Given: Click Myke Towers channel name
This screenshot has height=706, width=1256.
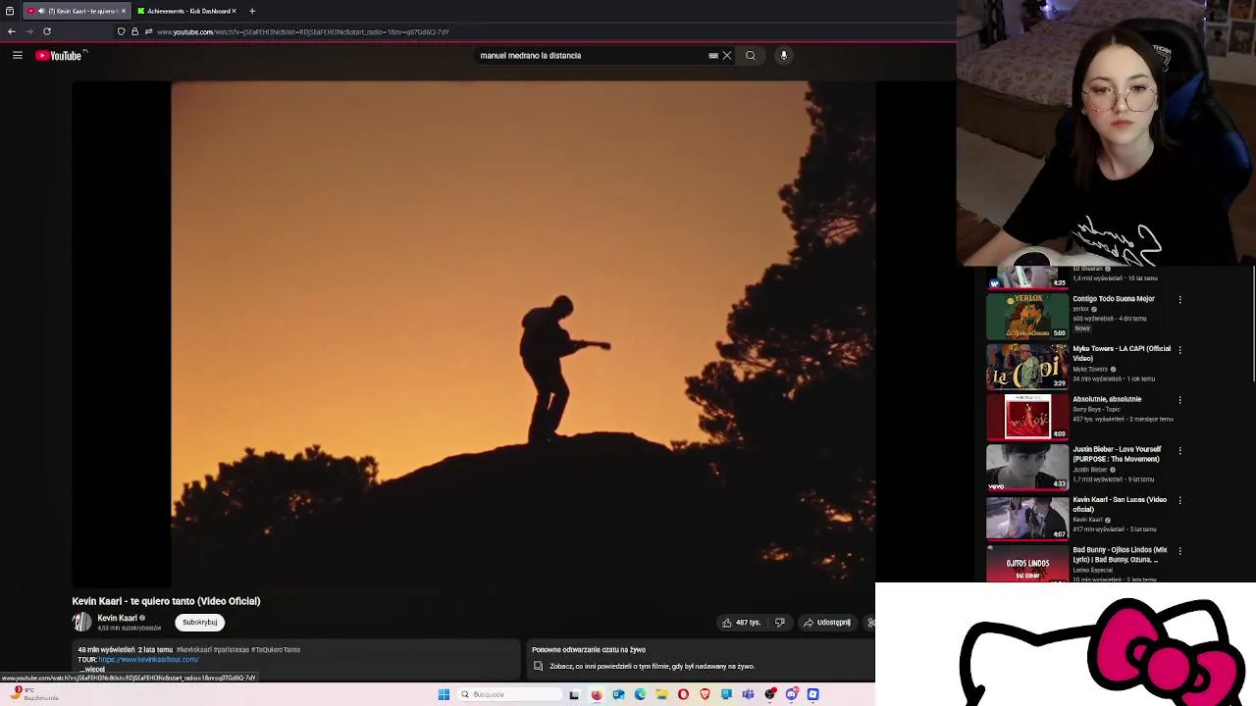Looking at the screenshot, I should (x=1089, y=369).
